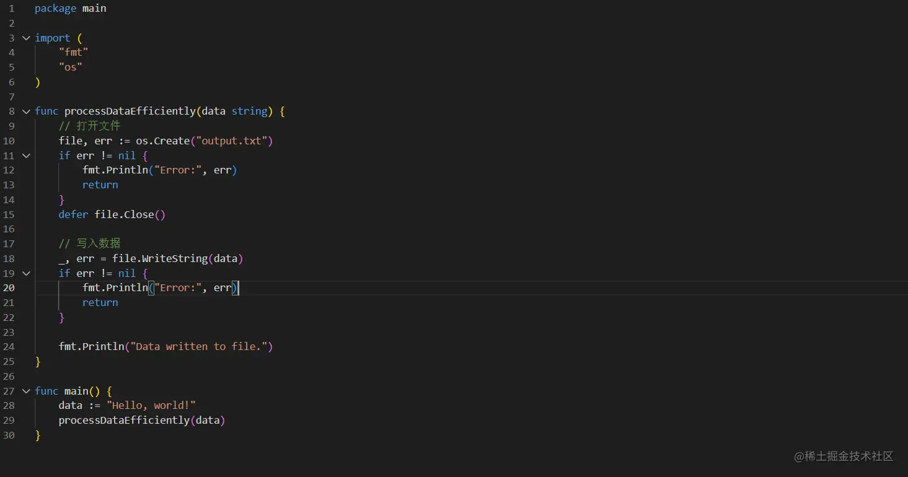This screenshot has width=908, height=477.
Task: Click 'nil' on line 11
Action: point(126,155)
